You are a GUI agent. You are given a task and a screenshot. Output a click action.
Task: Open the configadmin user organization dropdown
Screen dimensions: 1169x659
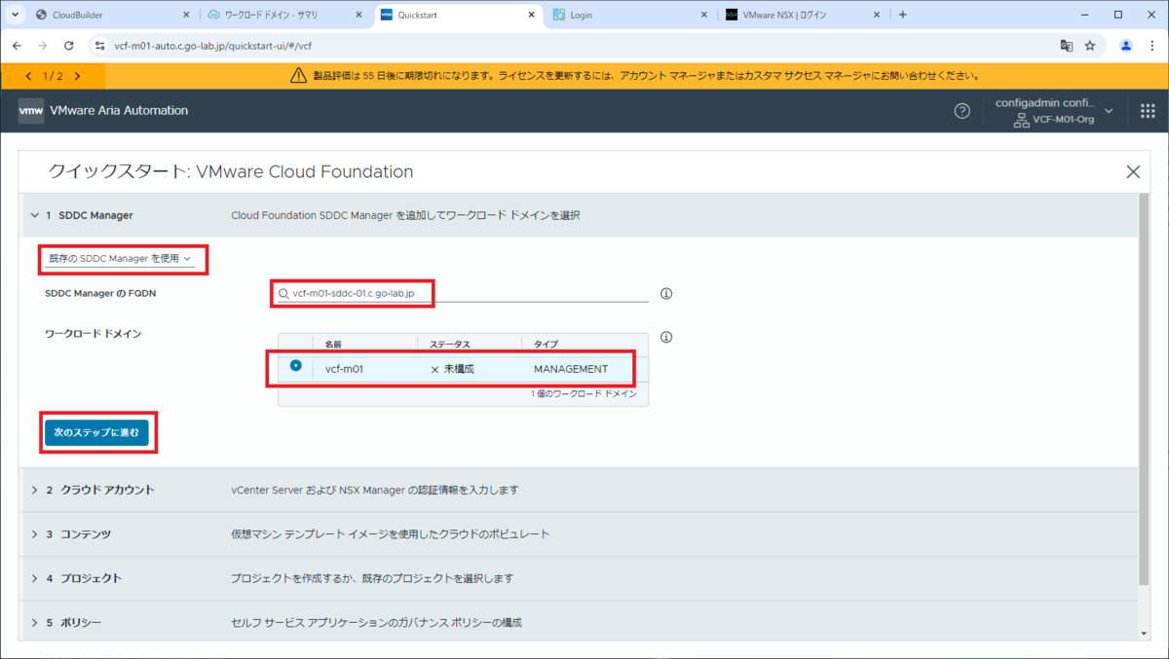tap(1055, 111)
